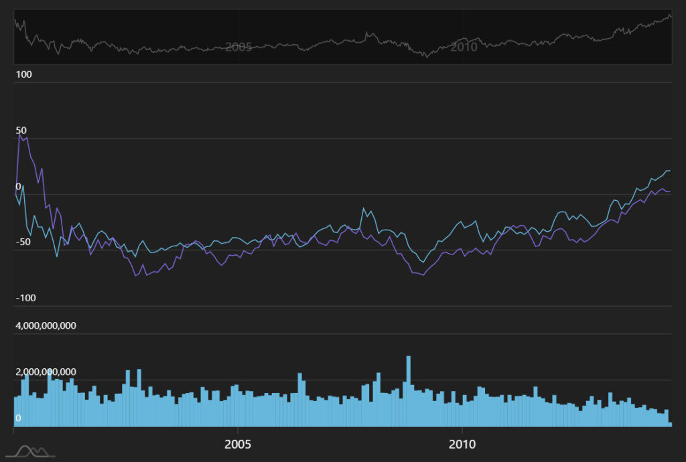Click the 50 value axis label
This screenshot has width=686, height=462.
(x=21, y=131)
